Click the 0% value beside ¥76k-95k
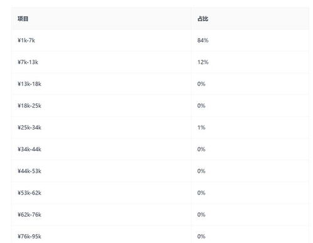 (x=201, y=236)
